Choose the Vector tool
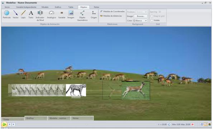 pos(15,14)
